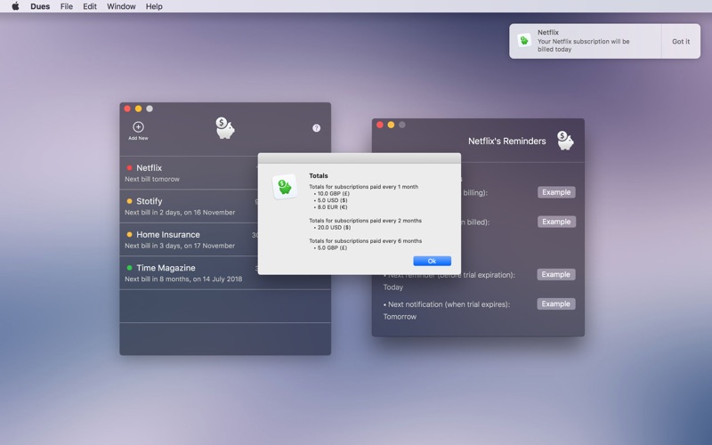712x445 pixels.
Task: Click the Dues icon in the notification banner
Action: tap(524, 40)
